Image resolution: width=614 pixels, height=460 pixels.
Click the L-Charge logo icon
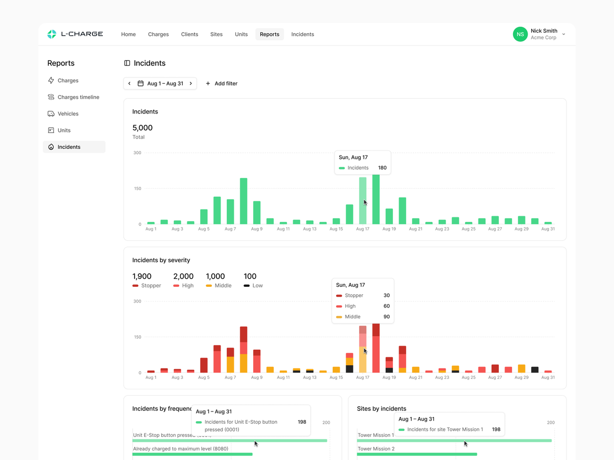[52, 34]
